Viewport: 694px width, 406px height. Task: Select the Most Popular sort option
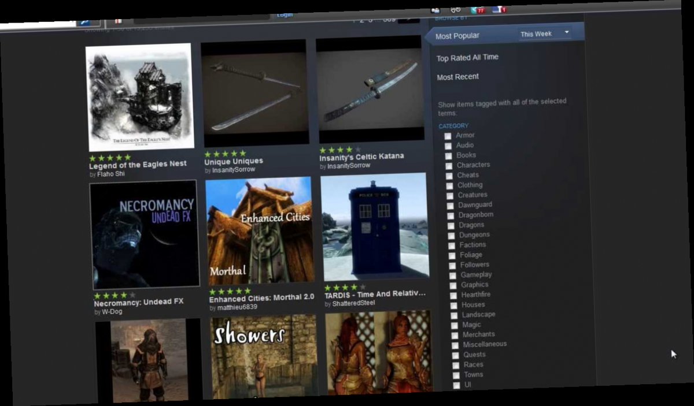(457, 36)
